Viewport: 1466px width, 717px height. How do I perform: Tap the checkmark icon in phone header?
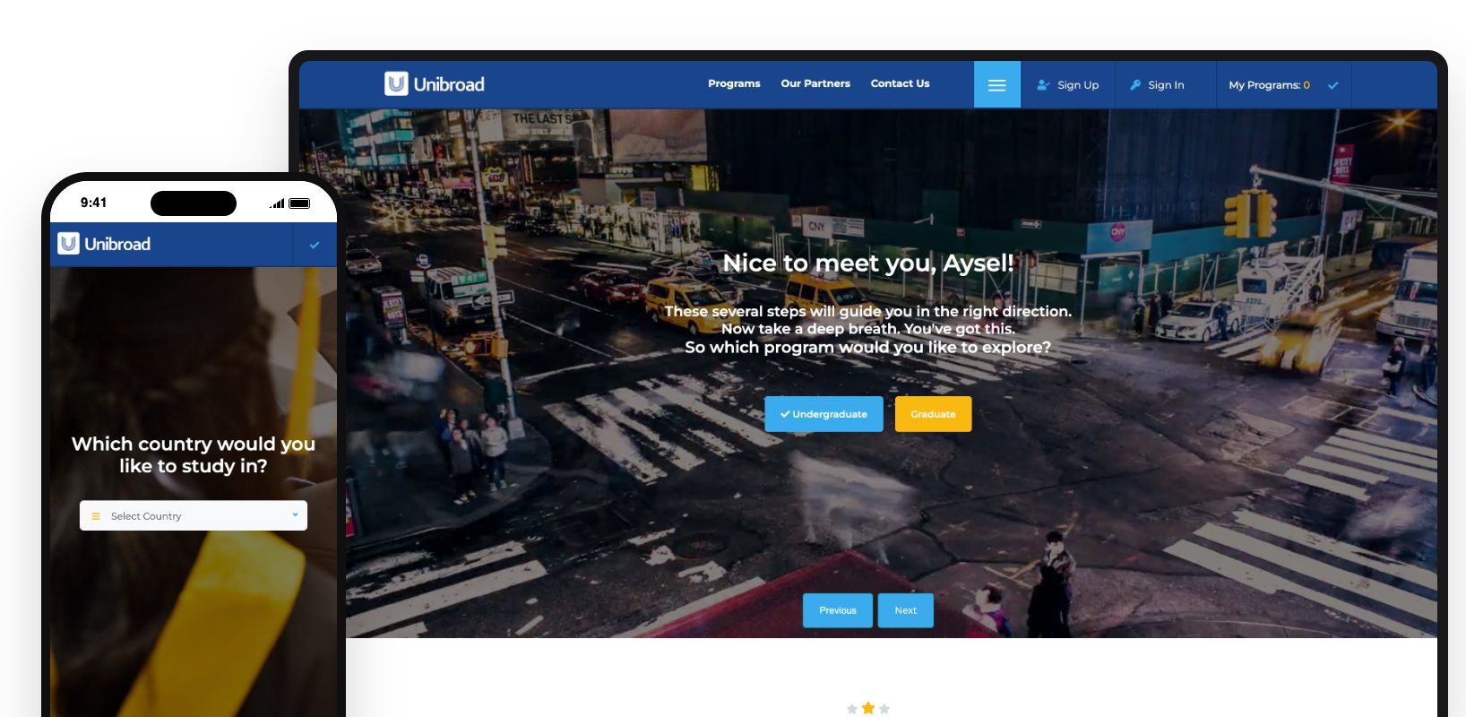point(315,245)
